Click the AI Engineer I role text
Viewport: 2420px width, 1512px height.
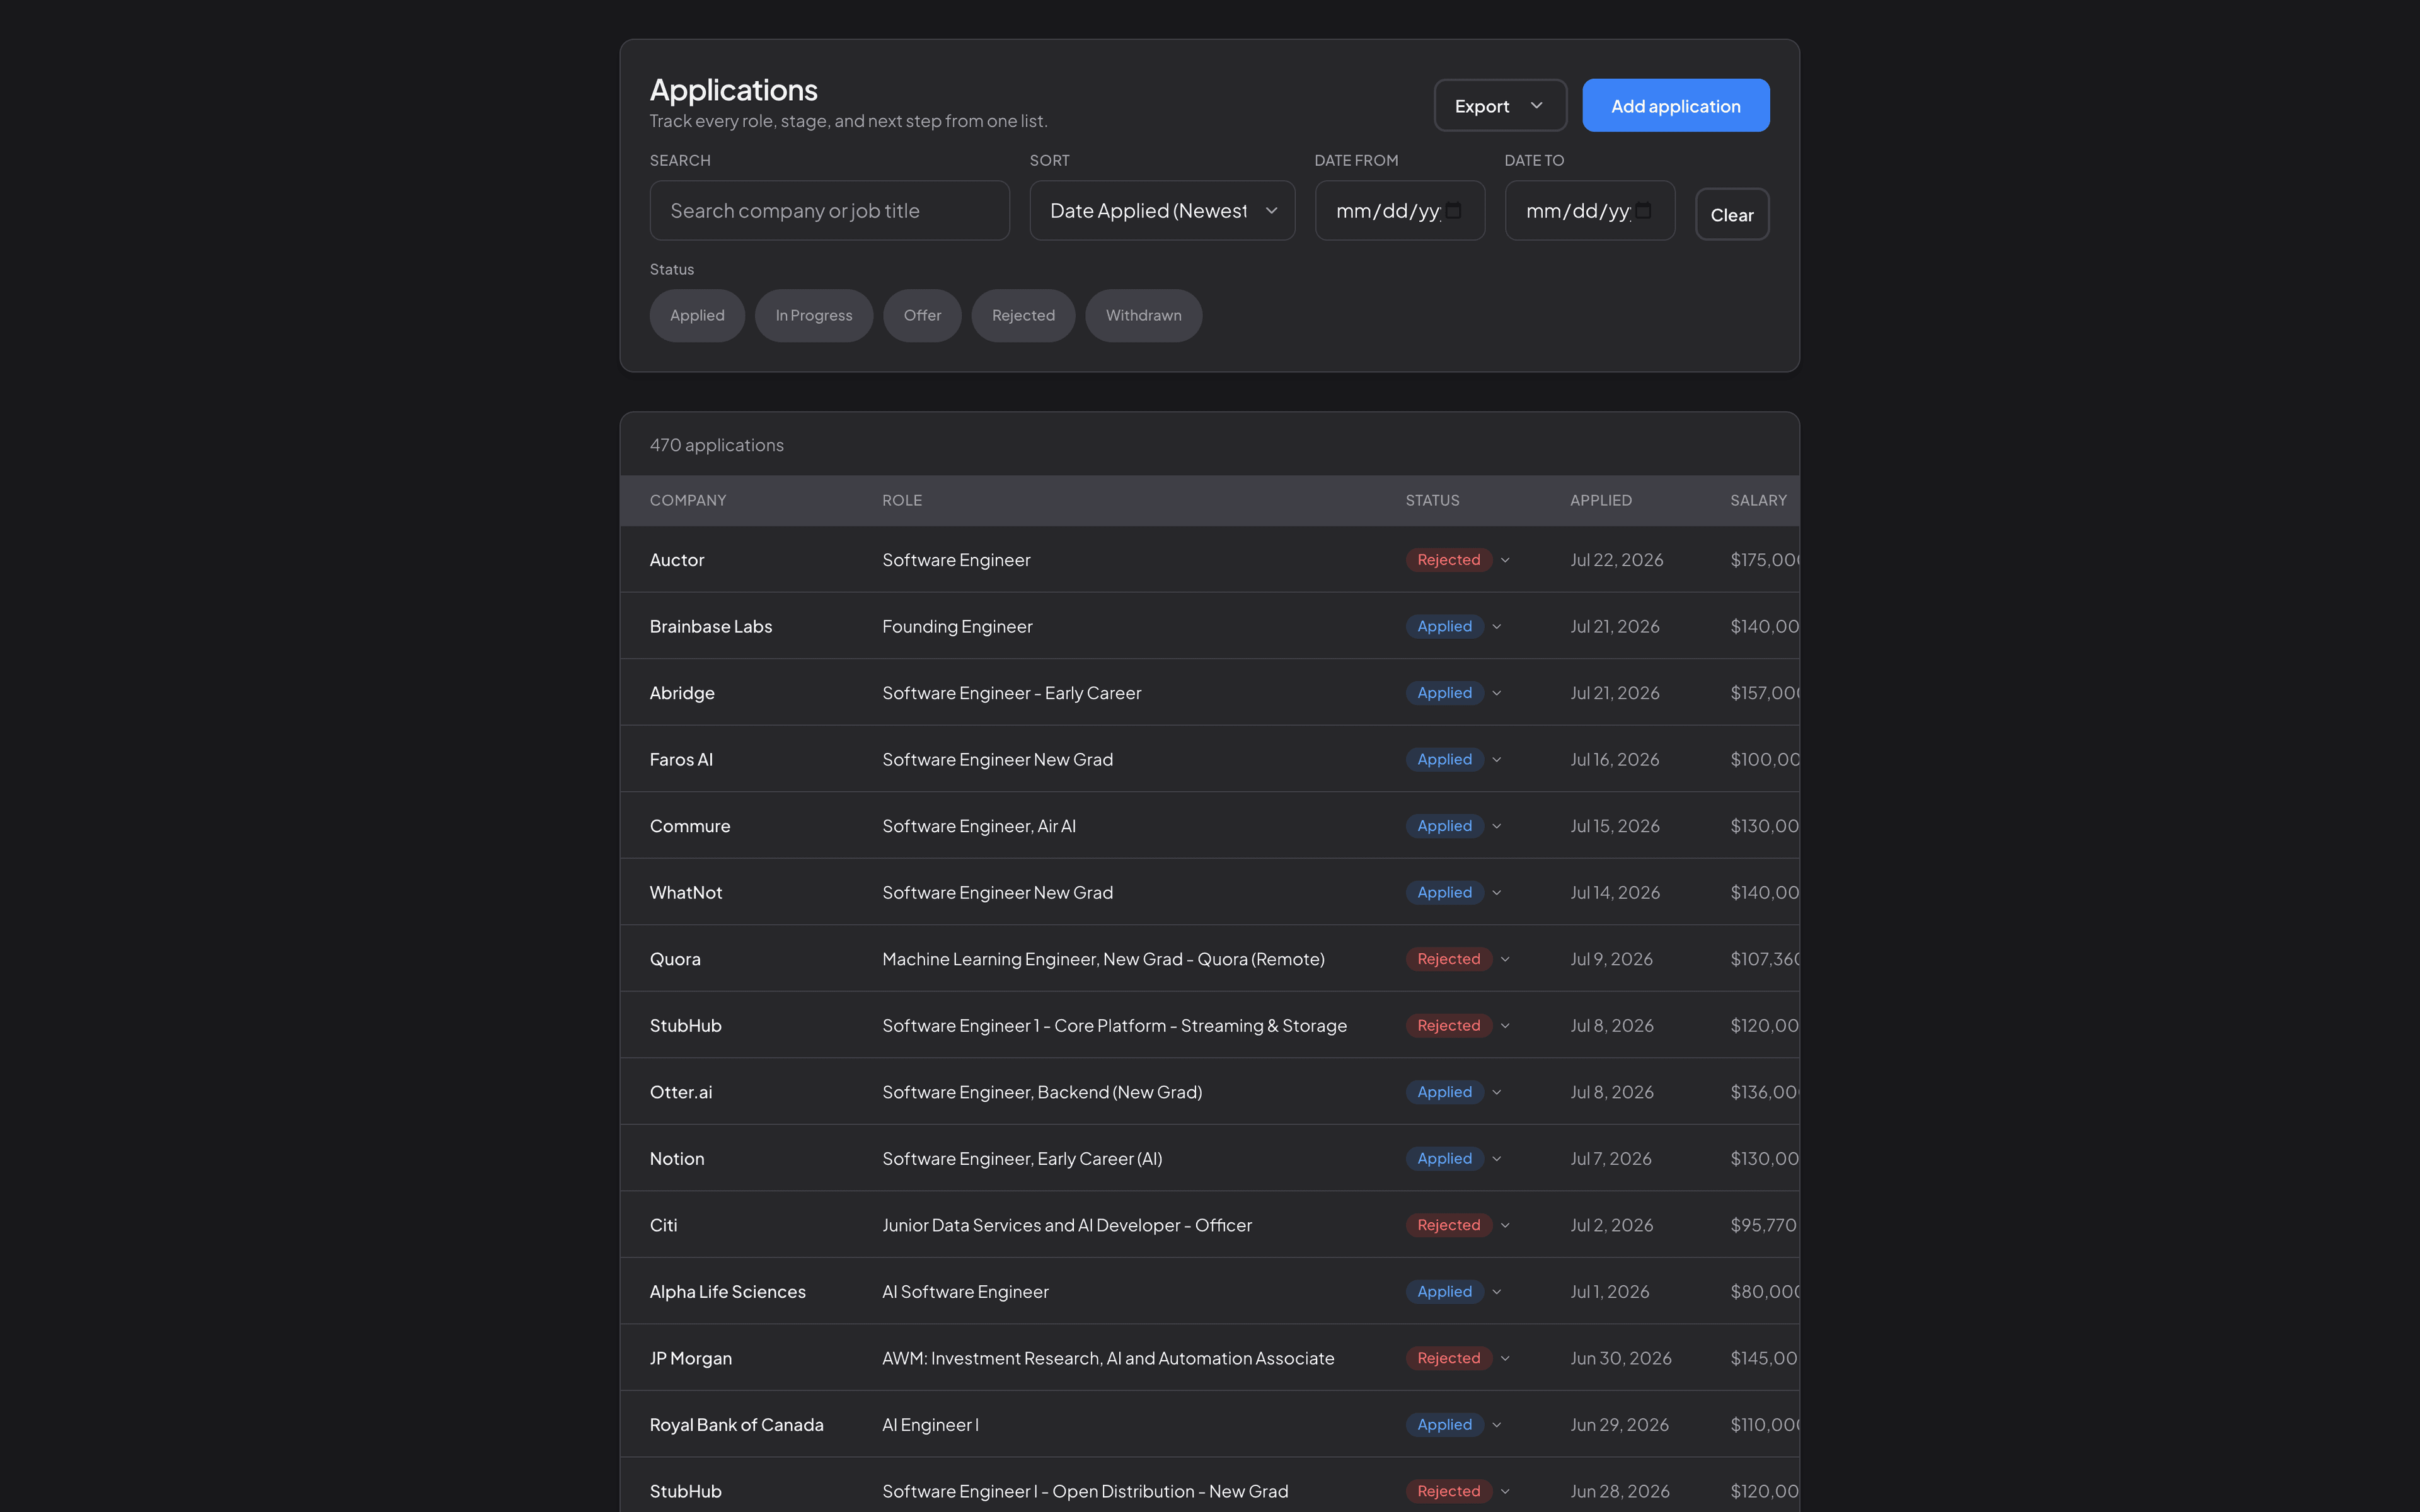click(x=930, y=1424)
